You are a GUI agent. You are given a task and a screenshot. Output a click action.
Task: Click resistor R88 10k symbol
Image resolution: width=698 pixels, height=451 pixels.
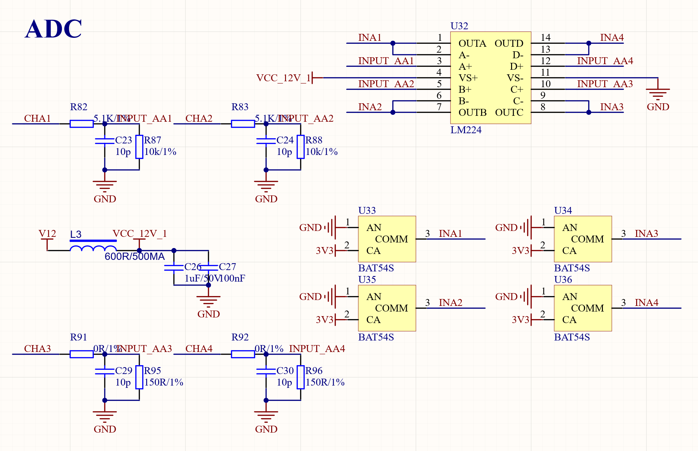[x=300, y=147]
